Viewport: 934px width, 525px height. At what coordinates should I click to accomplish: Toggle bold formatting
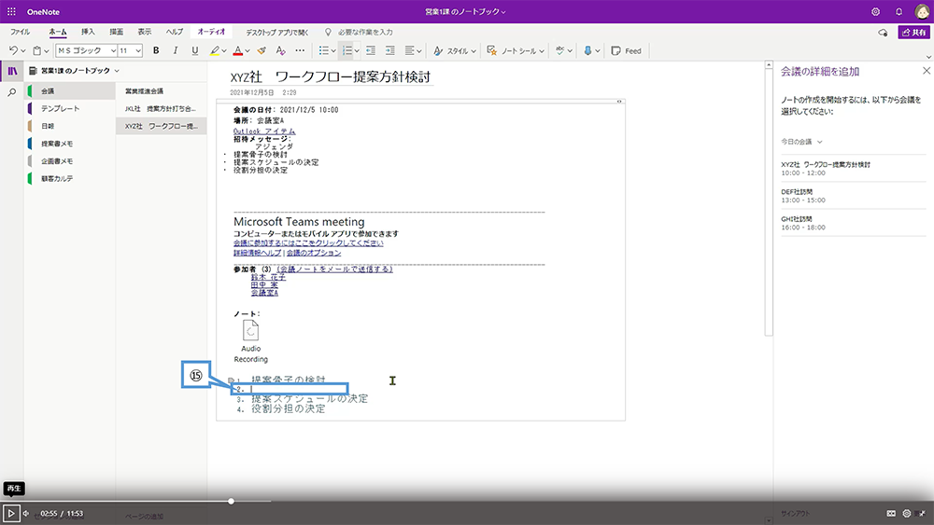click(x=156, y=50)
